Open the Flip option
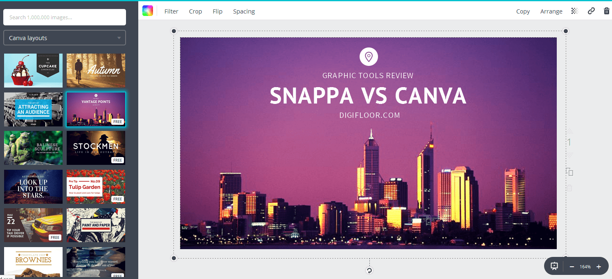This screenshot has height=279, width=612. point(218,11)
